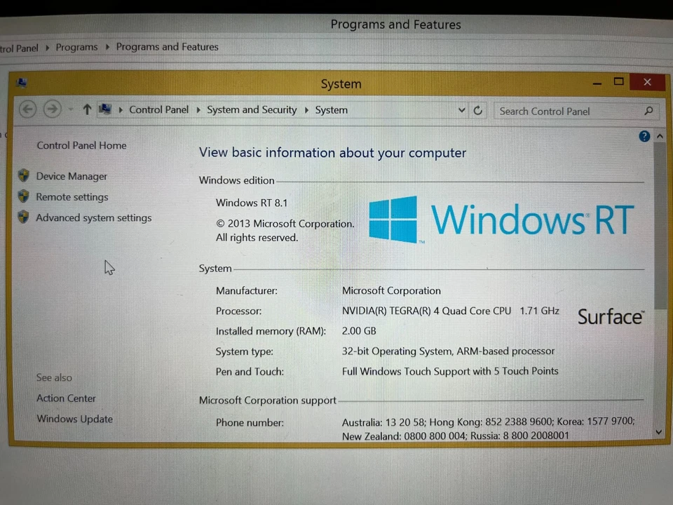Click the search magnifier icon
This screenshot has height=505, width=673.
pyautogui.click(x=648, y=111)
